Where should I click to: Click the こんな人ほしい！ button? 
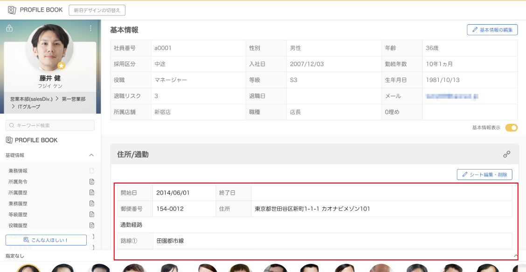coord(46,240)
